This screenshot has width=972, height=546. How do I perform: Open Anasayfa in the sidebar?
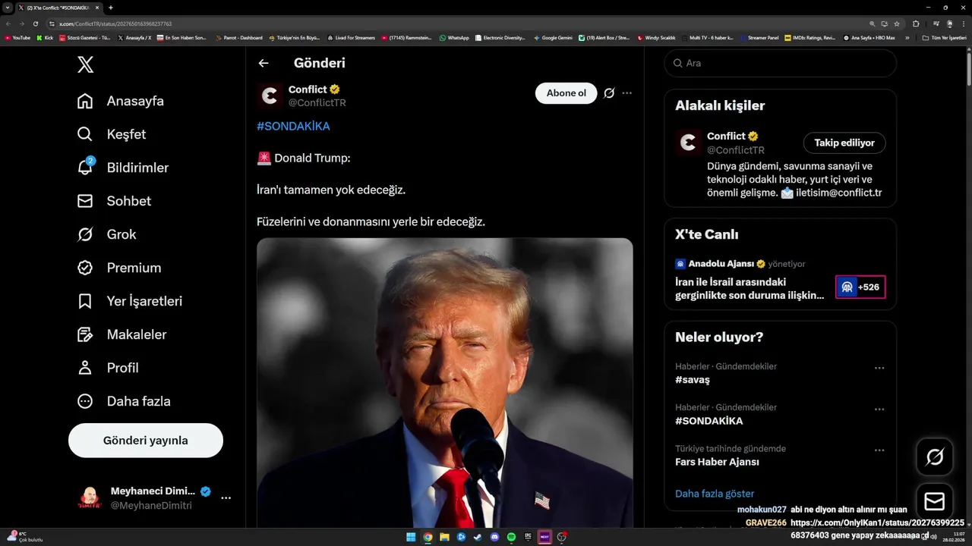pos(121,101)
